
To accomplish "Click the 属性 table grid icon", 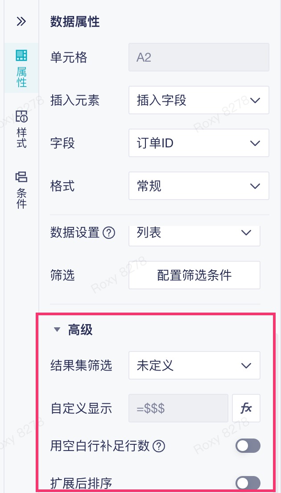I will pyautogui.click(x=21, y=55).
